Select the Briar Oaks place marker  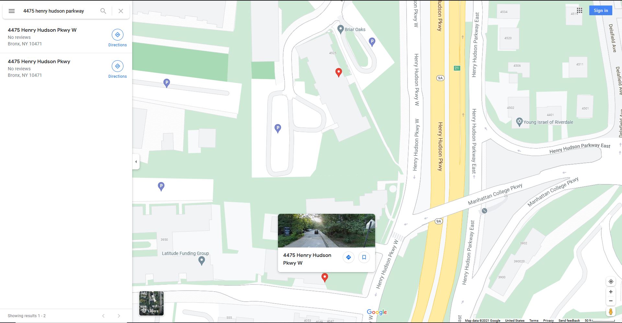tap(340, 29)
